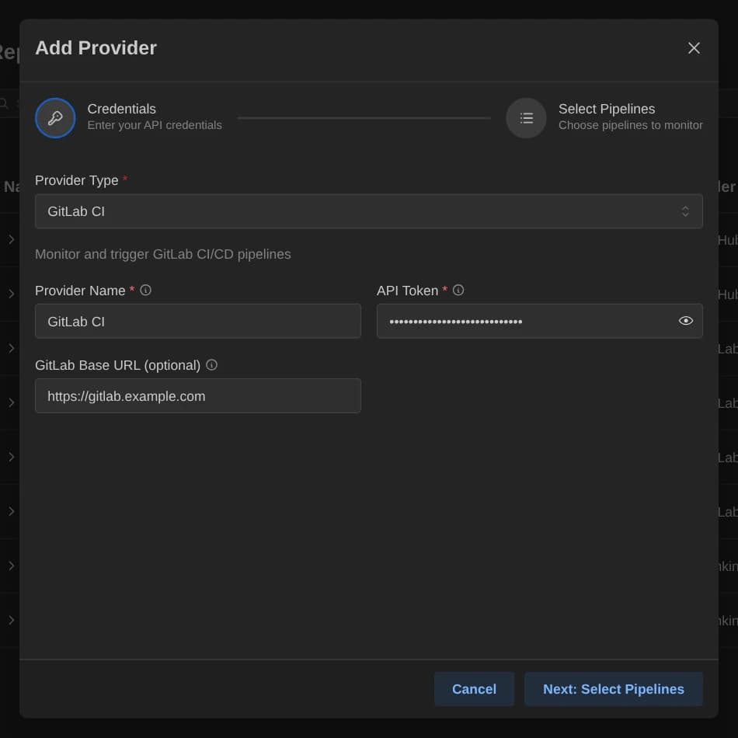This screenshot has height=738, width=738.
Task: Click 'Monitor and trigger GitLab CI/CD pipelines' text
Action: coord(163,254)
